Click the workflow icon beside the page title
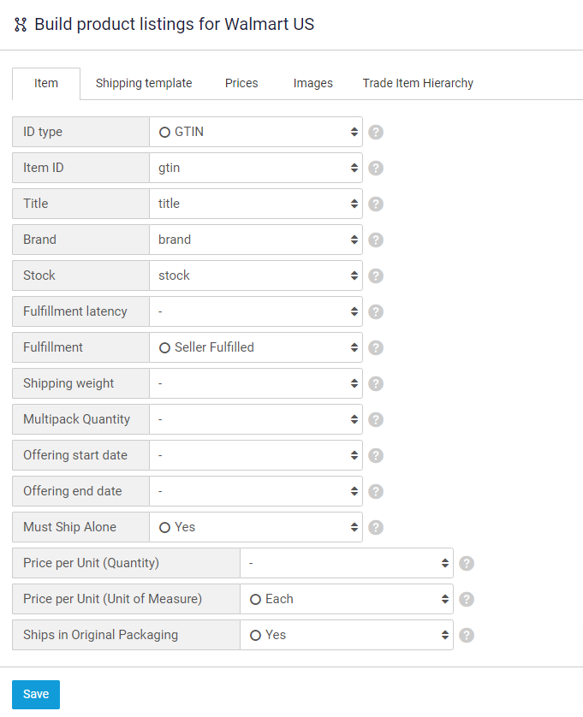This screenshot has height=717, width=583. pyautogui.click(x=21, y=25)
